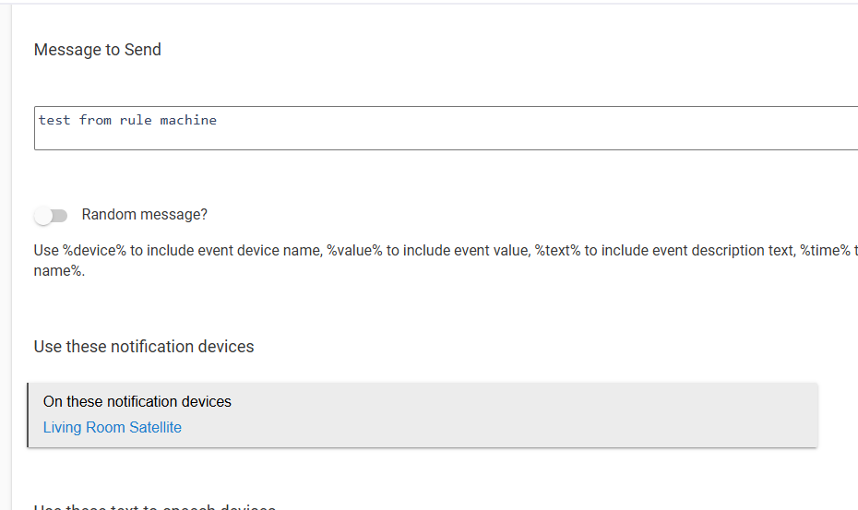The height and width of the screenshot is (510, 858).
Task: Click the 'test from rule machine' text
Action: coord(127,120)
